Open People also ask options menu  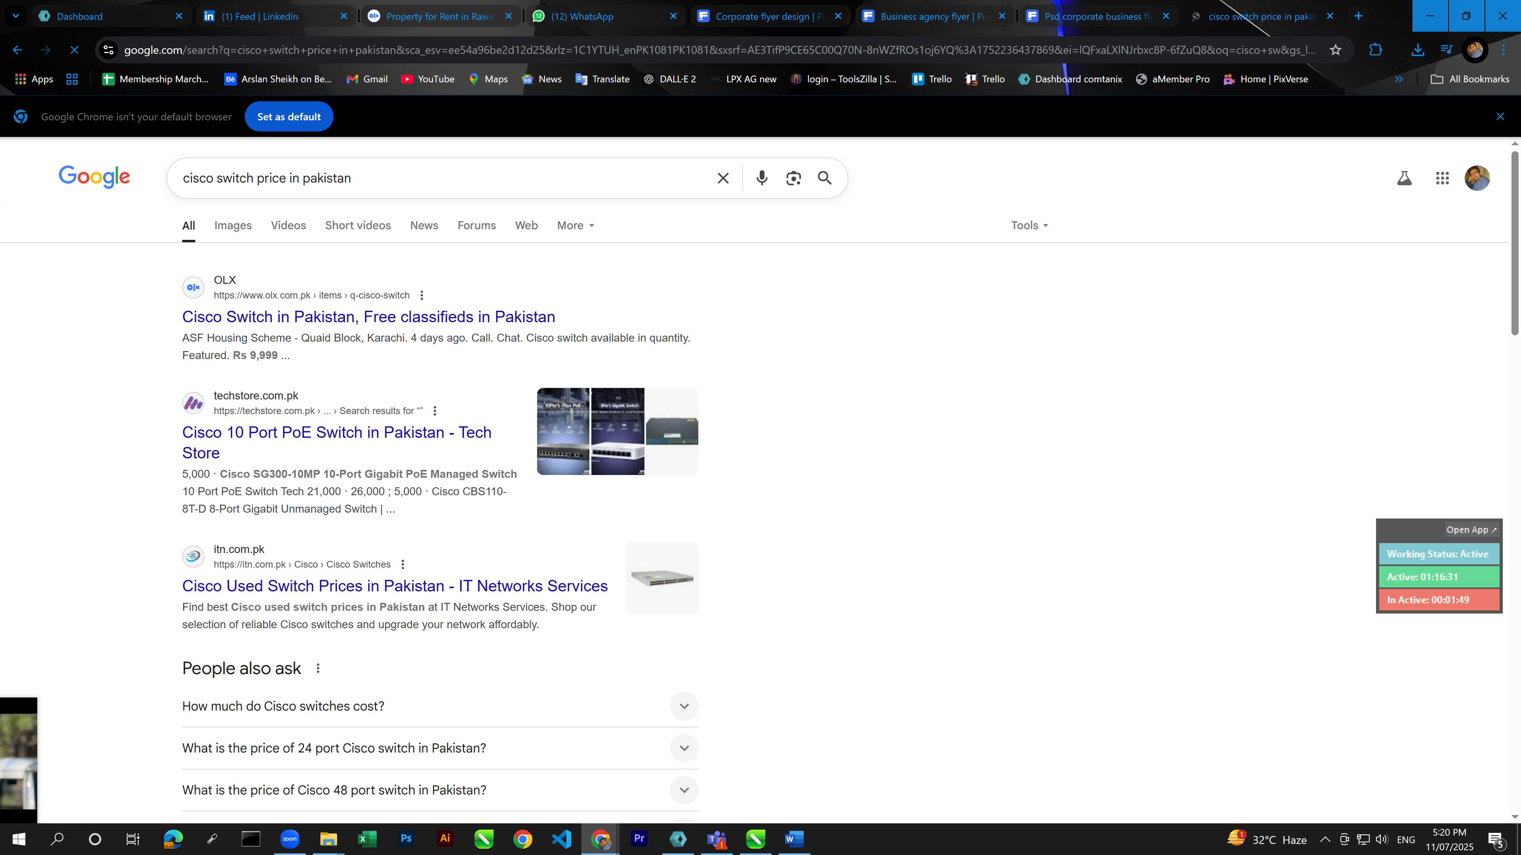[318, 668]
